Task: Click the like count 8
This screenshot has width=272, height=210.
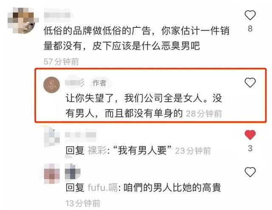Action: pos(250,28)
